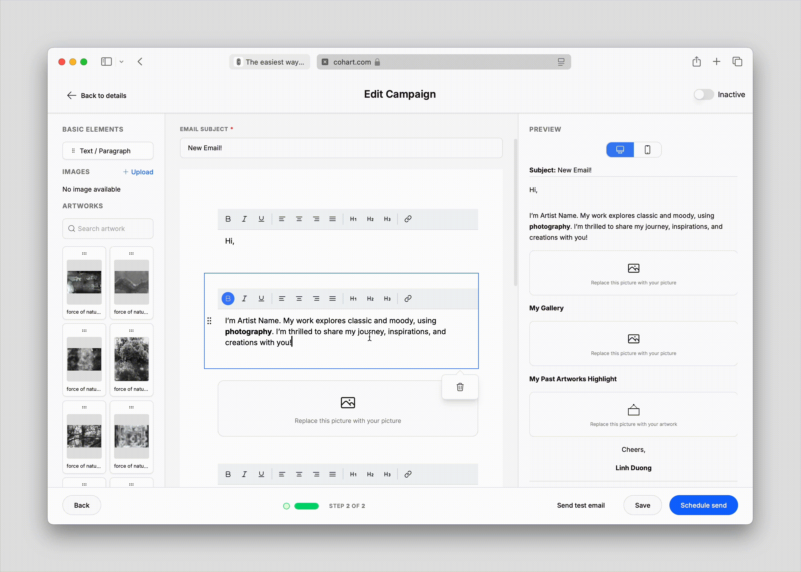Click Back to details link
Image resolution: width=801 pixels, height=572 pixels.
pyautogui.click(x=97, y=96)
